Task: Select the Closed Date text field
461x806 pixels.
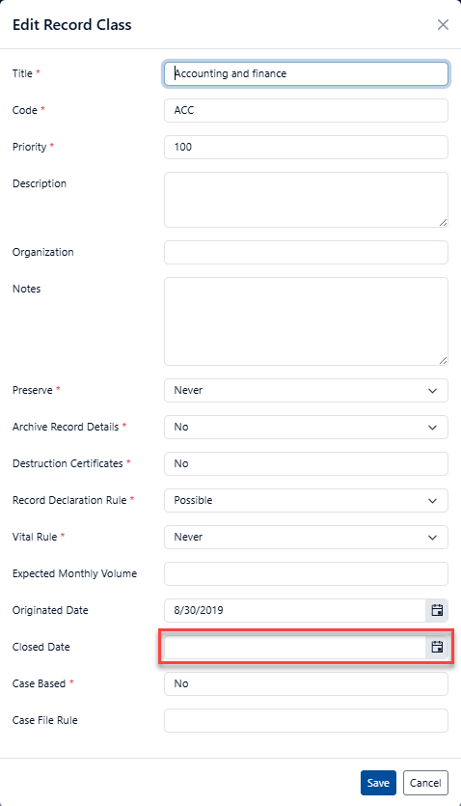Action: 295,647
